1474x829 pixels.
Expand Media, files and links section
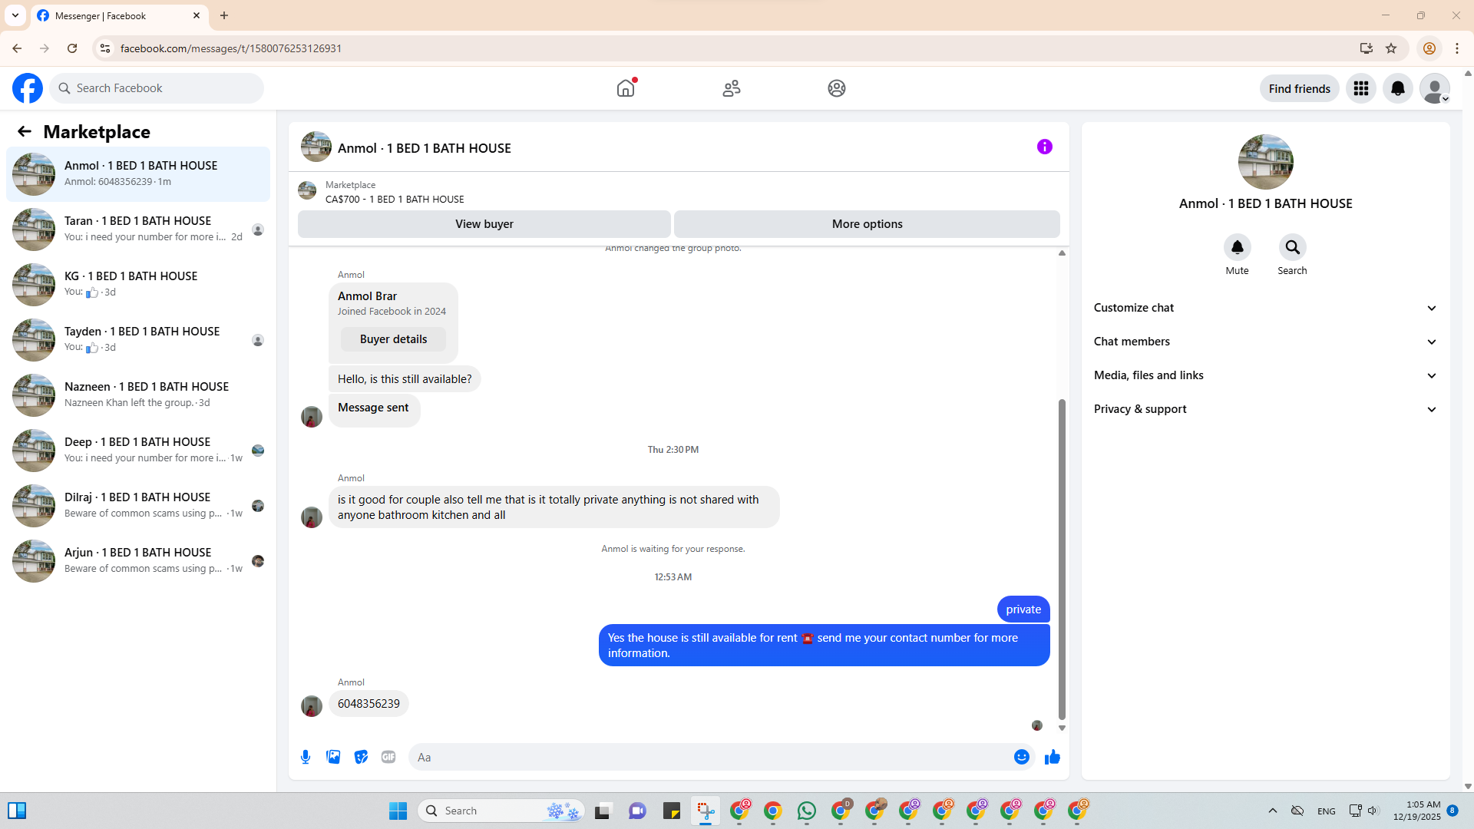[1265, 375]
